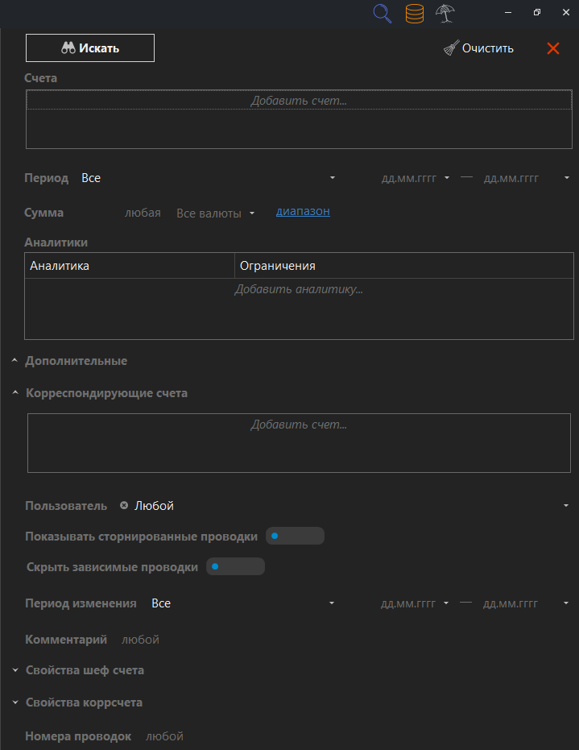Open the Период dropdown currently showing Все
This screenshot has width=579, height=750.
coord(331,178)
